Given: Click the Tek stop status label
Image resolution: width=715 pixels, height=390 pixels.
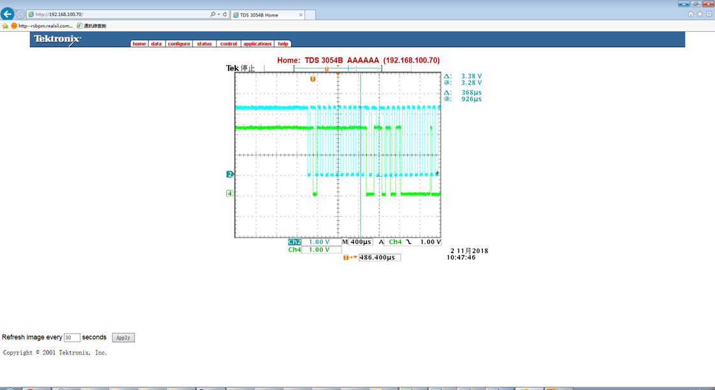Looking at the screenshot, I should 240,68.
